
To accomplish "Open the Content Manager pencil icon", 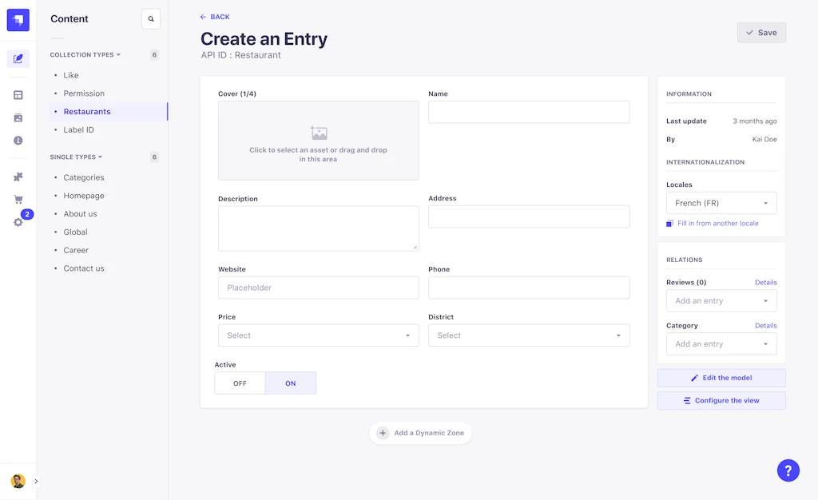I will [18, 58].
